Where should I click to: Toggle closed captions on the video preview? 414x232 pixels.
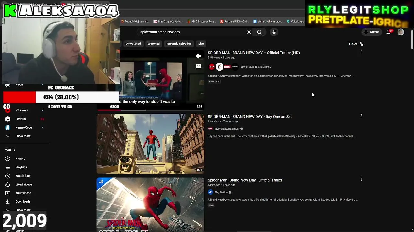pos(199,66)
